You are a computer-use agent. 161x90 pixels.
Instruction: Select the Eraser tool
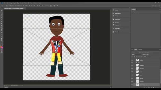(2, 26)
